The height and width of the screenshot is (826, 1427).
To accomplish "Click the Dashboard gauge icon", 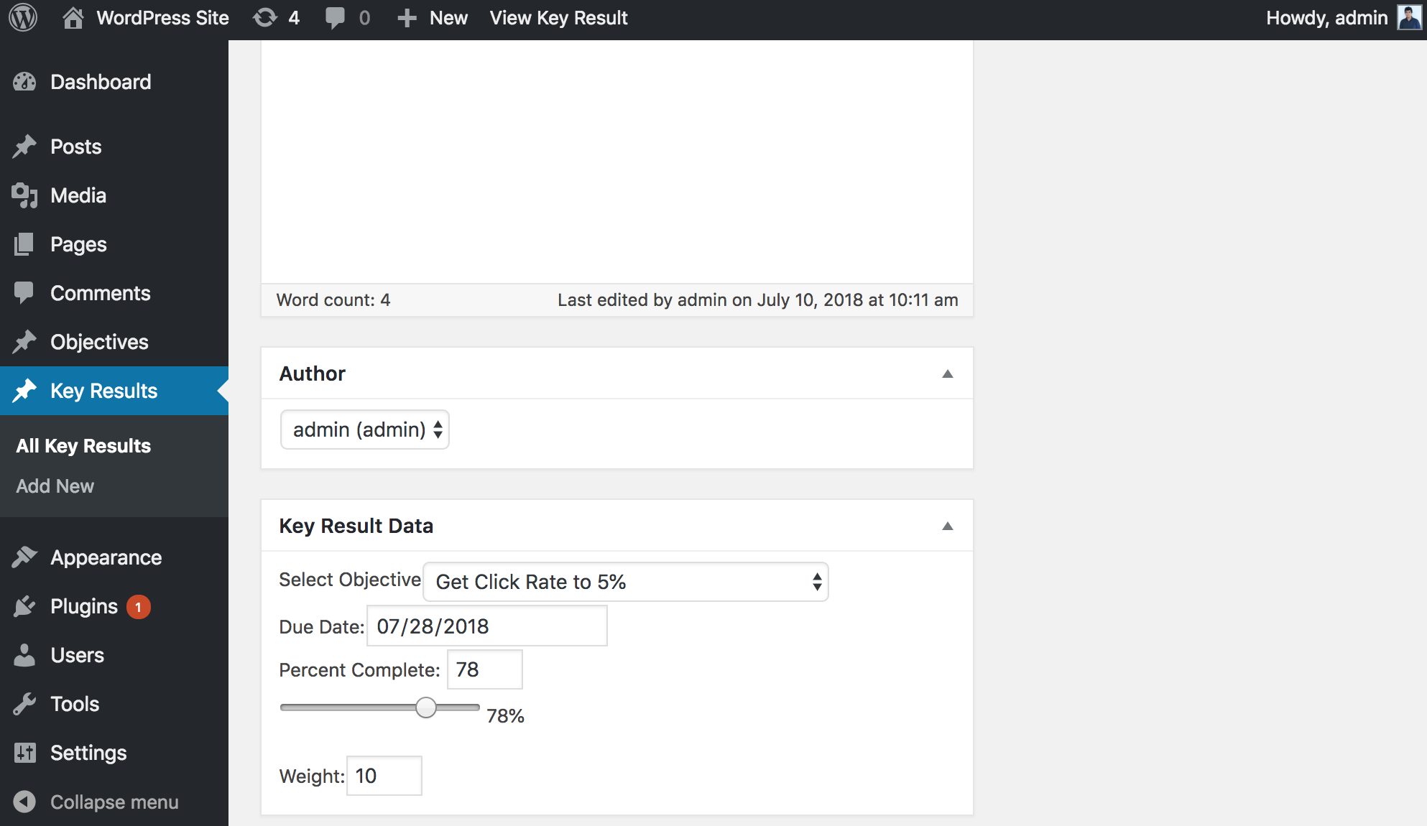I will [24, 82].
